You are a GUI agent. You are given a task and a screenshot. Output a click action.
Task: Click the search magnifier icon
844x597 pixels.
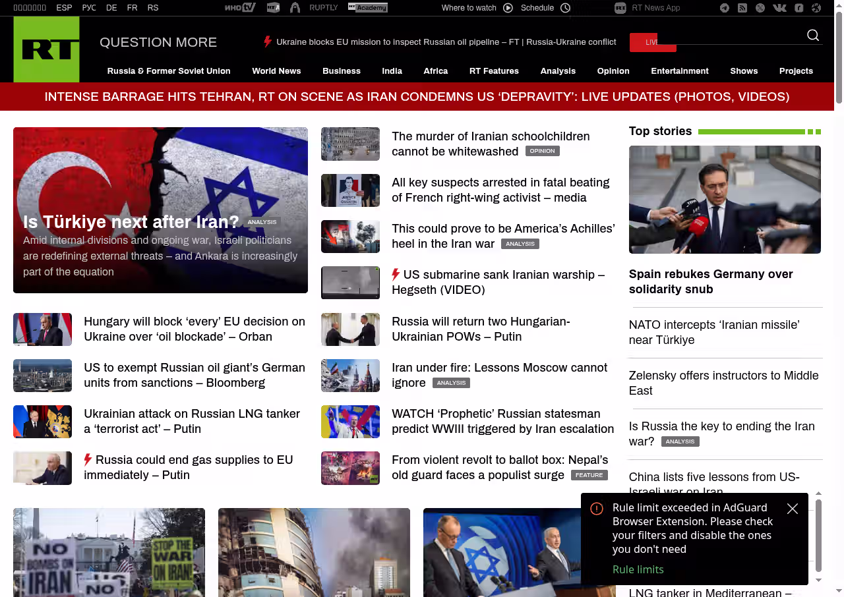[813, 36]
